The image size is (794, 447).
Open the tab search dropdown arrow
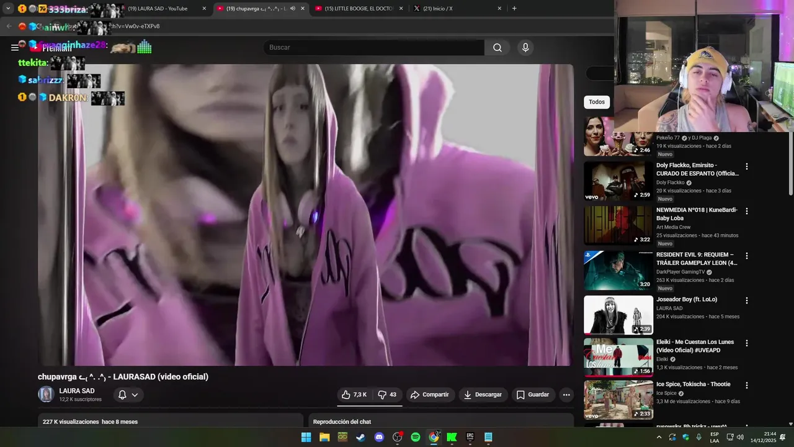click(x=8, y=9)
